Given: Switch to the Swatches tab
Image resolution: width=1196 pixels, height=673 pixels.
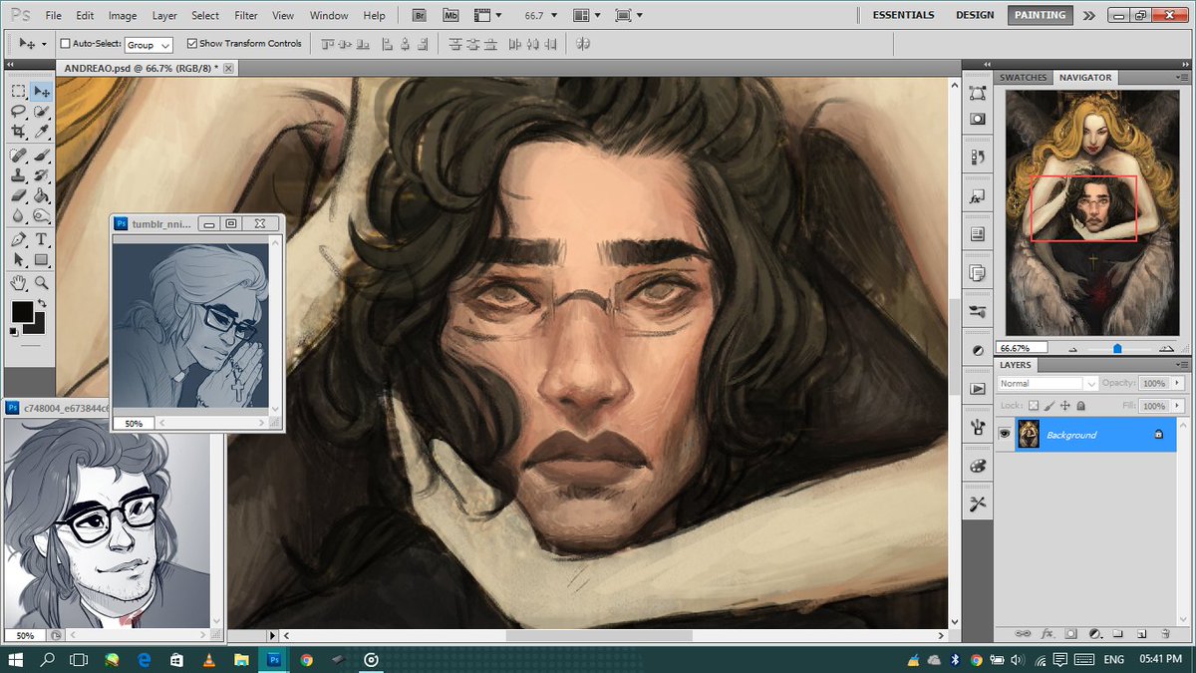Looking at the screenshot, I should click(x=1024, y=78).
